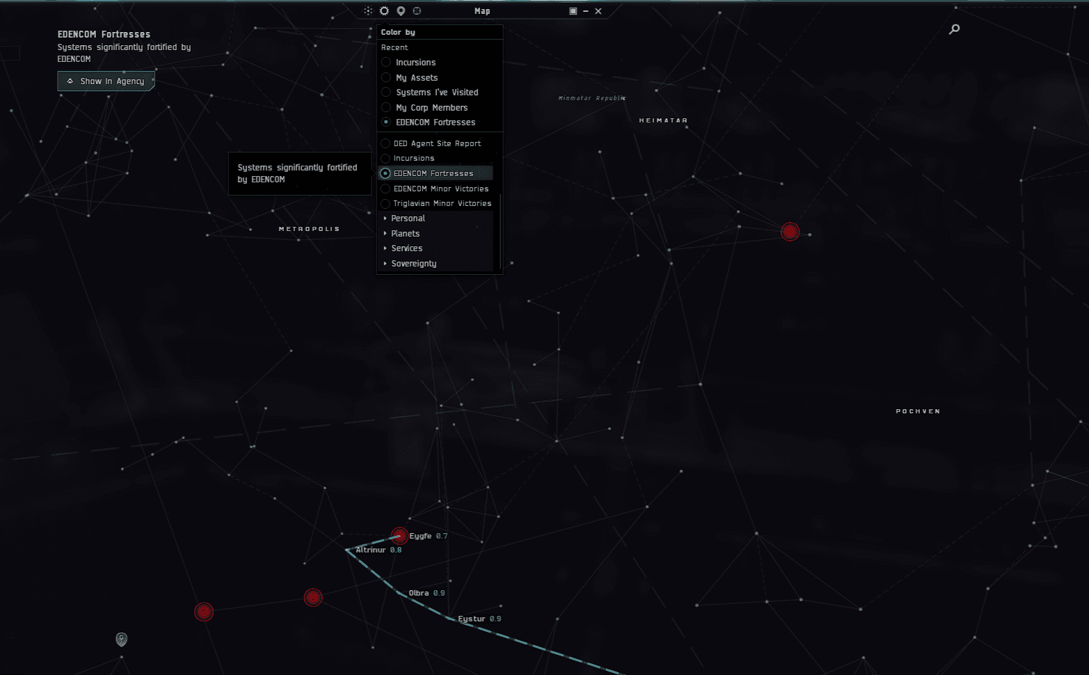Image resolution: width=1089 pixels, height=675 pixels.
Task: Click the POCHVEN region label
Action: (918, 411)
